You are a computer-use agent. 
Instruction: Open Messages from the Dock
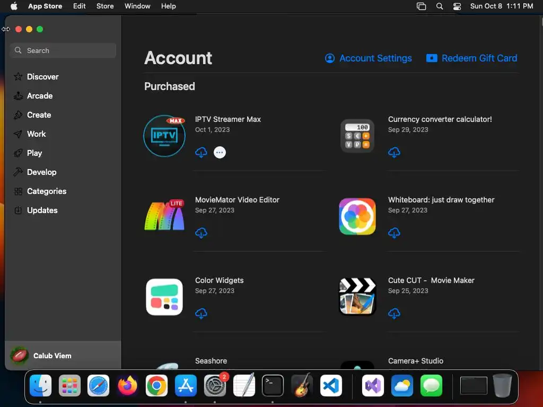pyautogui.click(x=431, y=385)
